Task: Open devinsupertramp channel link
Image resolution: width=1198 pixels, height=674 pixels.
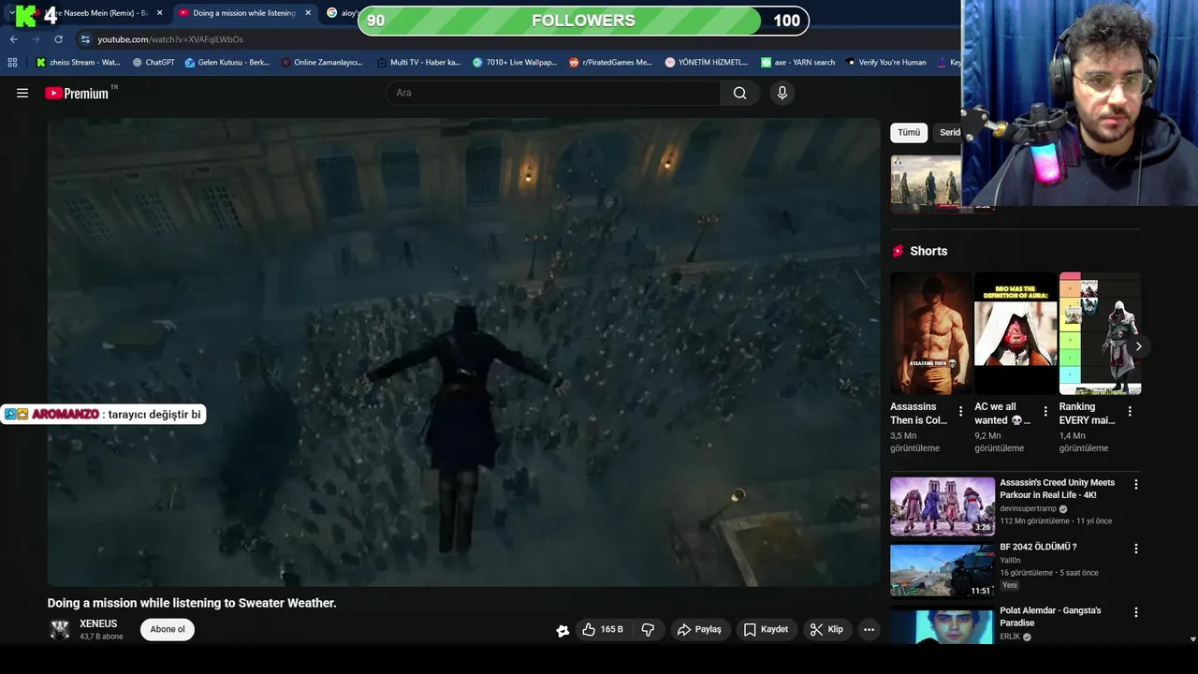Action: 1028,509
